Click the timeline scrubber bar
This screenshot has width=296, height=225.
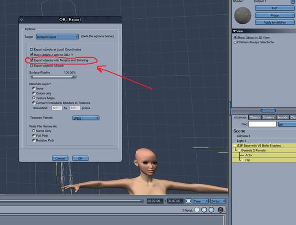[x=72, y=201]
